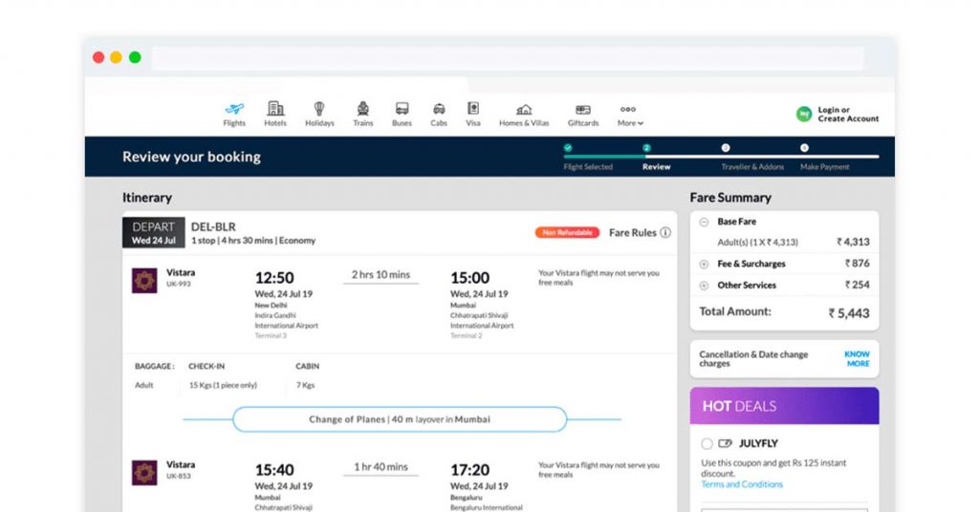Open the Giftcards icon
Screen dimensions: 979x512
tap(583, 110)
